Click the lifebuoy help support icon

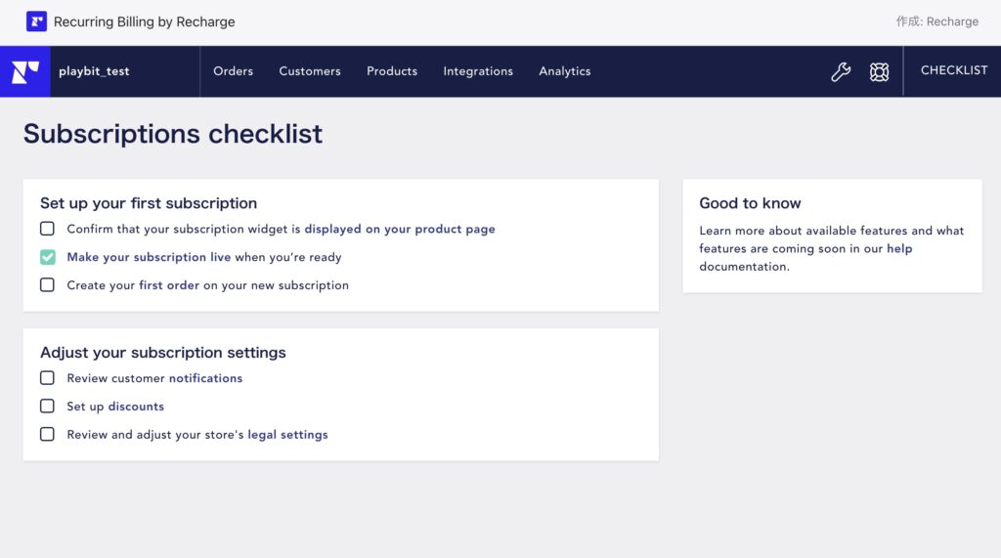[879, 71]
